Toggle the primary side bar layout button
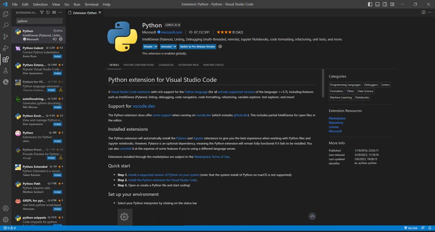 pos(370,4)
